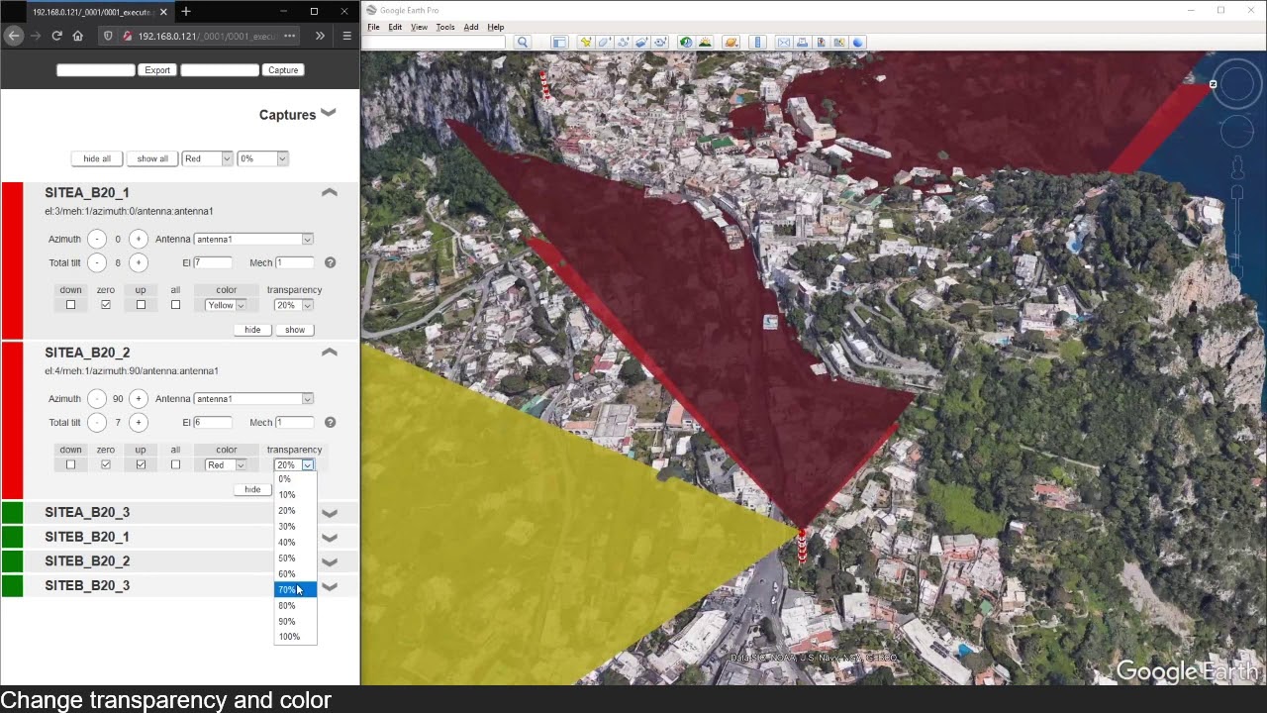Viewport: 1267px width, 713px height.
Task: Increase azimuth with plus for SITEA_B20_2
Action: tap(139, 398)
